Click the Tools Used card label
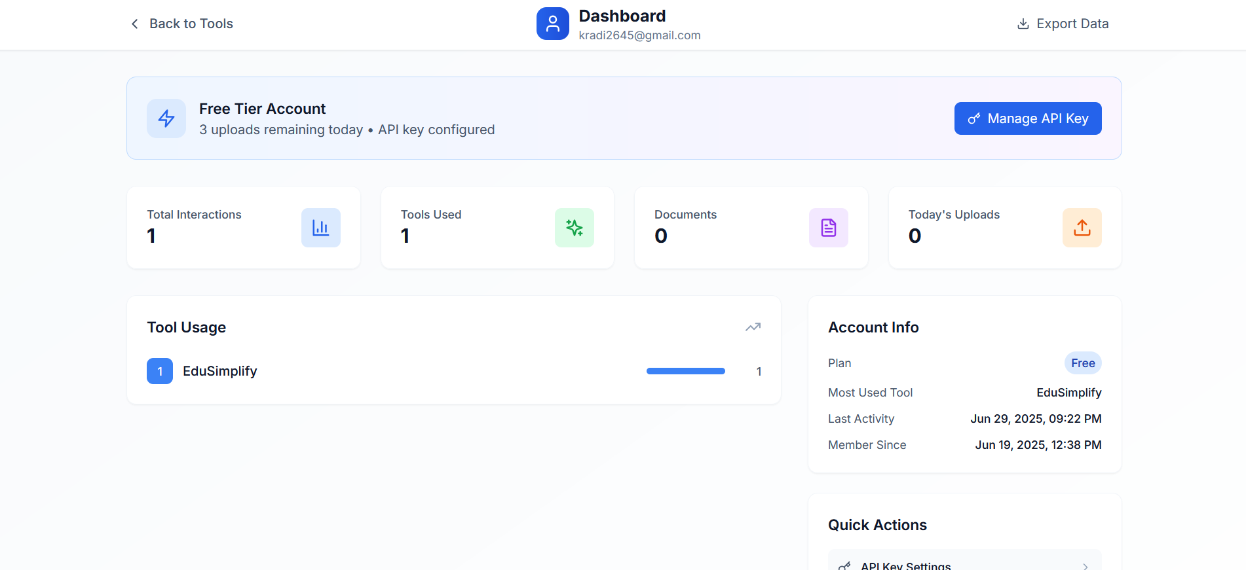 pos(431,215)
